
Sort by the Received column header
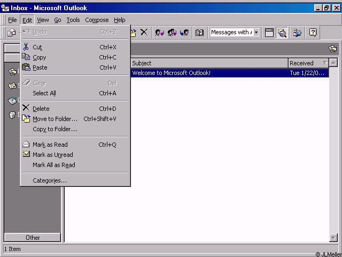[309, 63]
